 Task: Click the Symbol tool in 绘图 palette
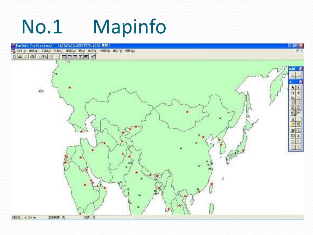click(293, 75)
